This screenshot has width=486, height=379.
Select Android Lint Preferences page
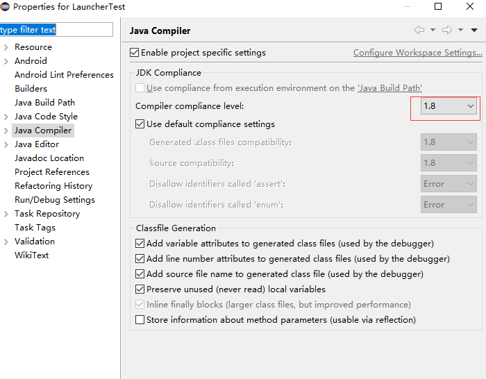pos(64,75)
